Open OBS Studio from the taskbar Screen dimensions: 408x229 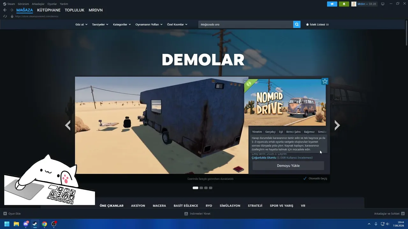tap(54, 224)
